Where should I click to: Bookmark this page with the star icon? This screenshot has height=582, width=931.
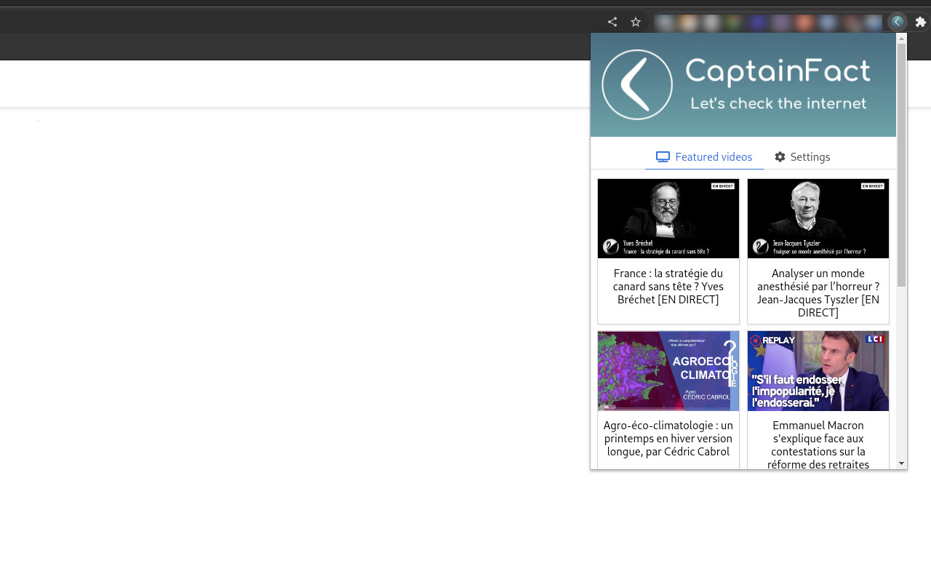[636, 22]
